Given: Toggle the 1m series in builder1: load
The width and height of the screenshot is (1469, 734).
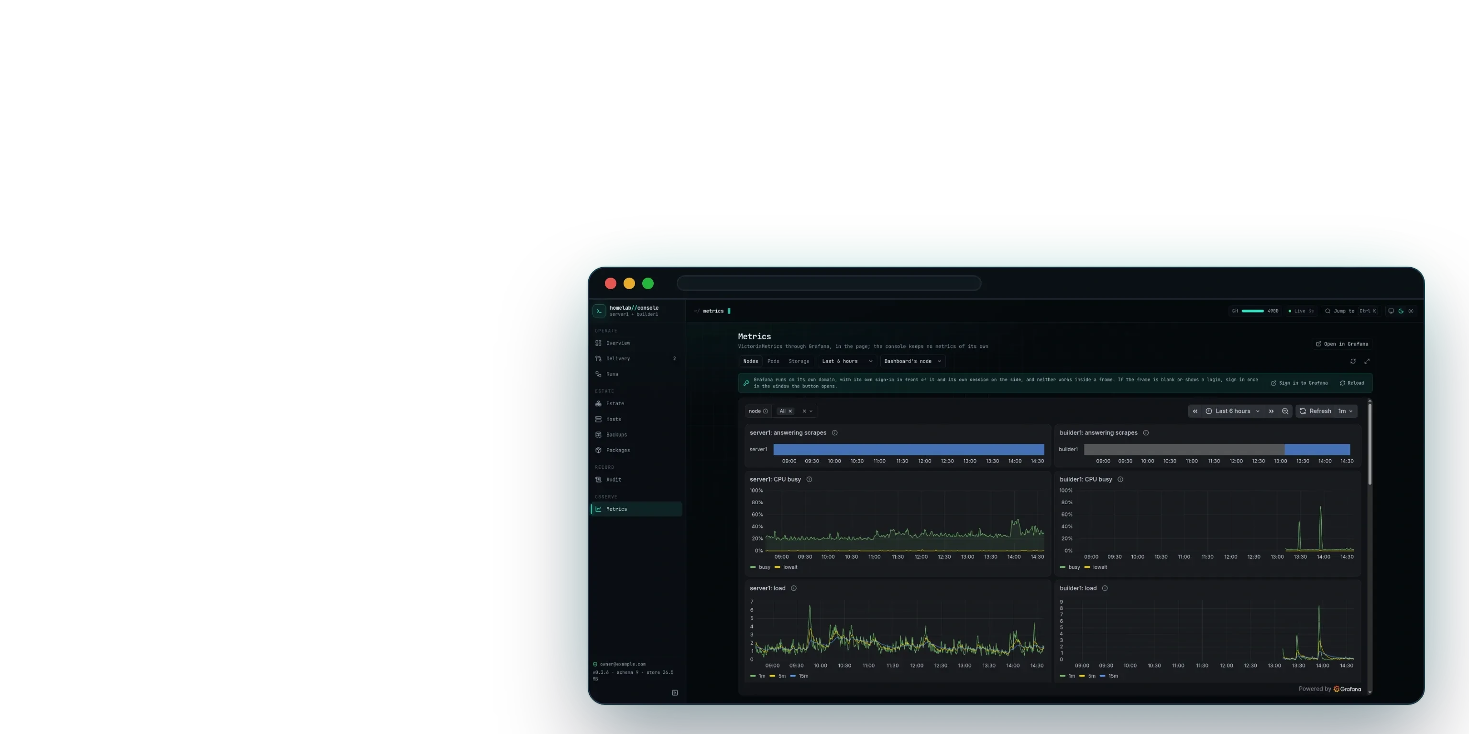Looking at the screenshot, I should [x=1067, y=677].
